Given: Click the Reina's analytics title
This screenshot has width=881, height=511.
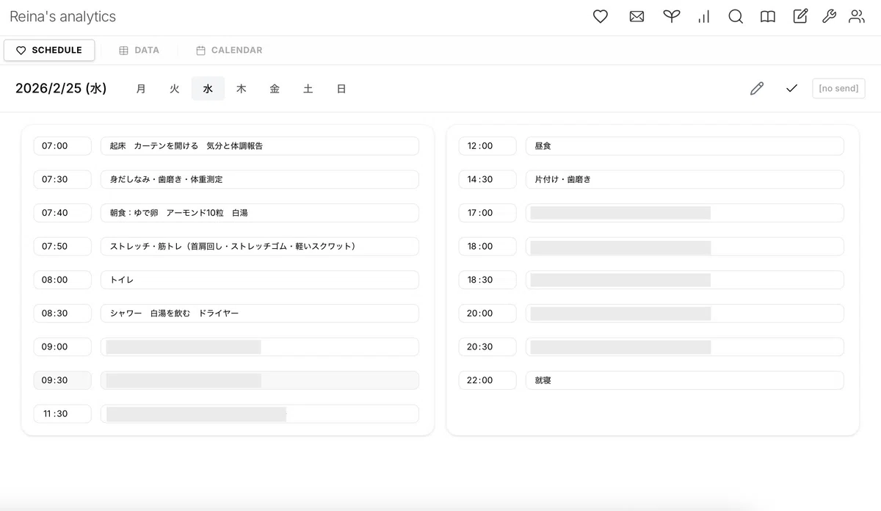Looking at the screenshot, I should pos(62,16).
